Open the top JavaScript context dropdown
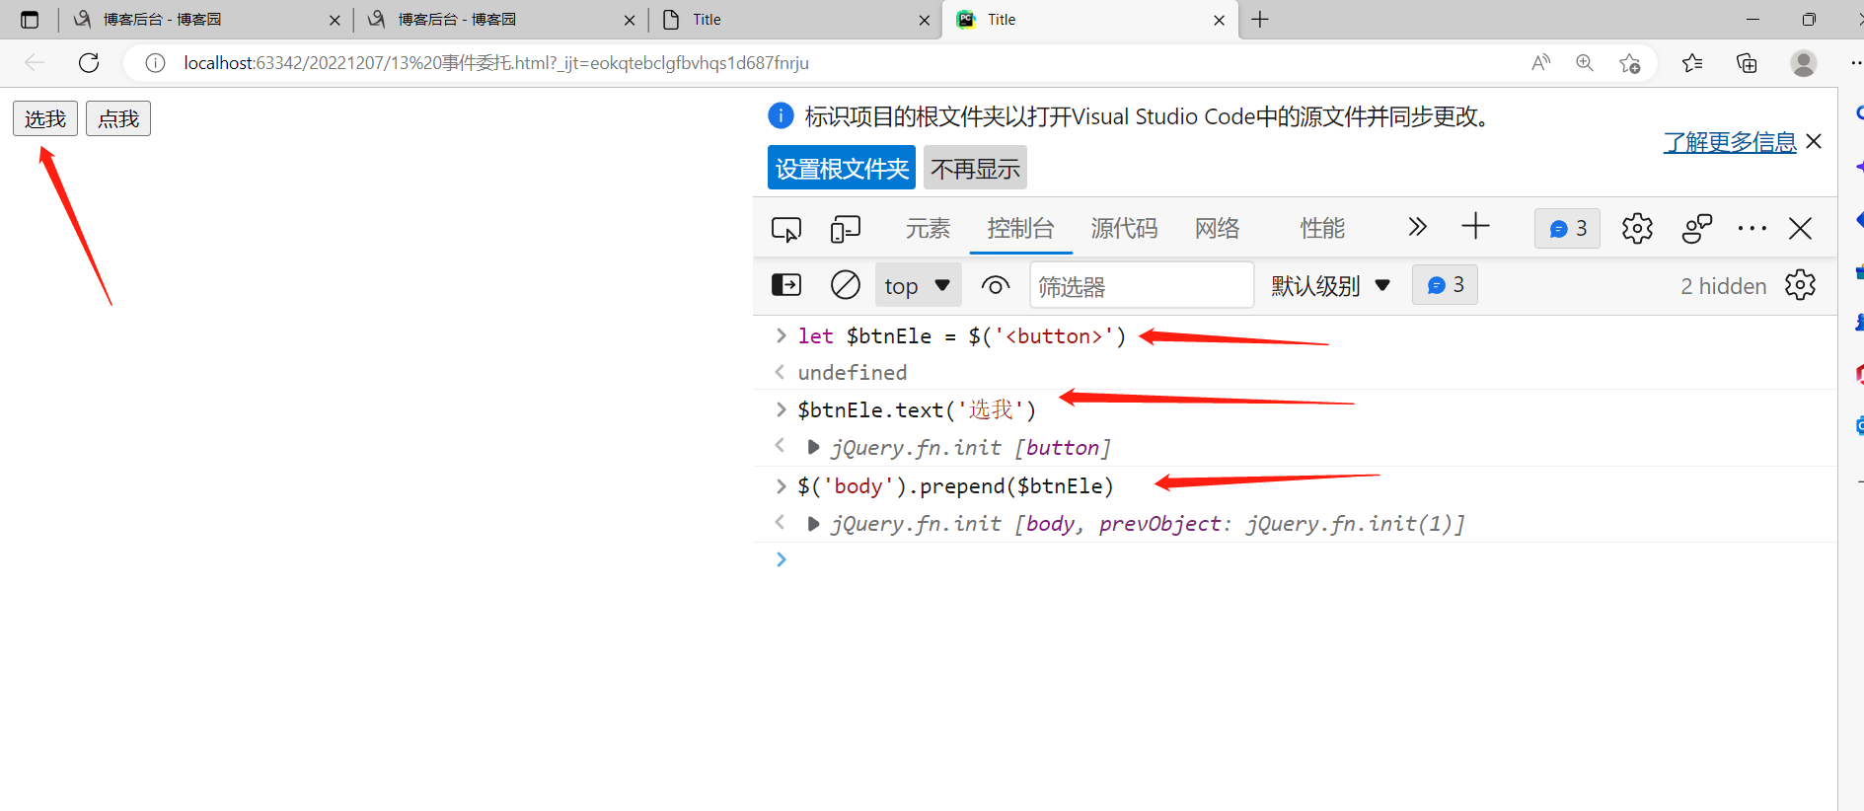 (918, 286)
